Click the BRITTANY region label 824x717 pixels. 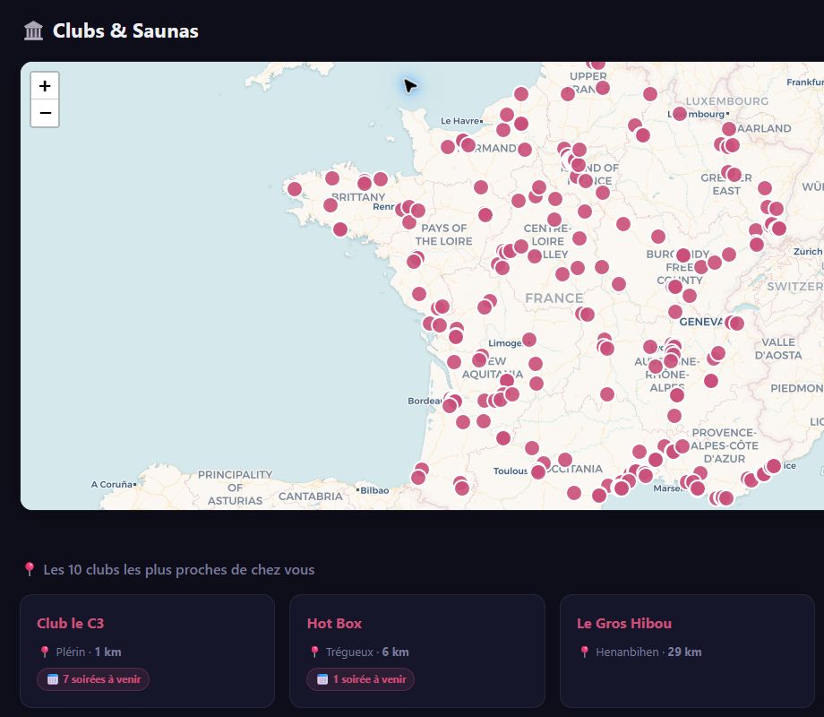tap(358, 197)
